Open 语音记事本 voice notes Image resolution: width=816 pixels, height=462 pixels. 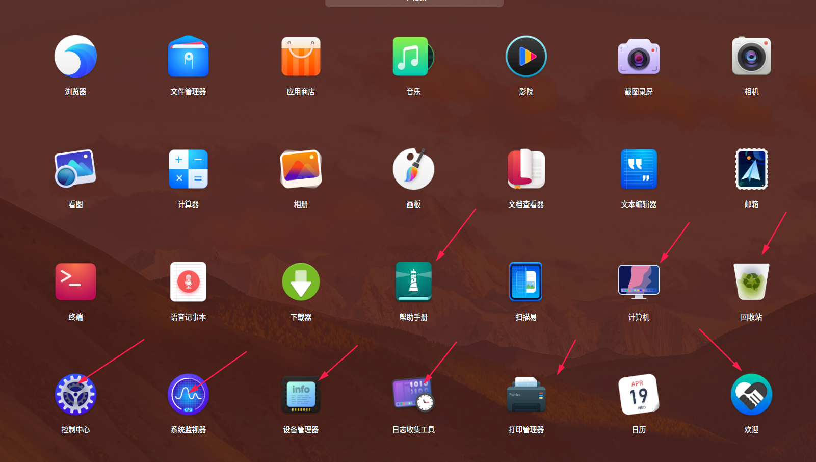188,281
